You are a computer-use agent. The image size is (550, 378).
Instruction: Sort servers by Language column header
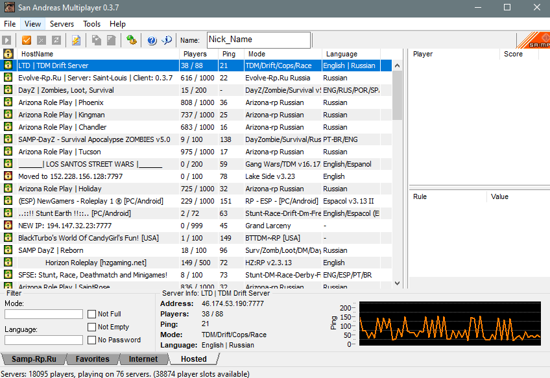pyautogui.click(x=351, y=54)
